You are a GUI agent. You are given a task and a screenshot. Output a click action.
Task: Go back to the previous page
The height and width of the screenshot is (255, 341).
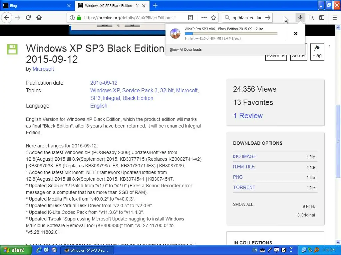(x=7, y=18)
